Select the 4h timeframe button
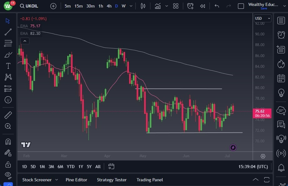Screen dimensions: 288x186 click(x=109, y=6)
